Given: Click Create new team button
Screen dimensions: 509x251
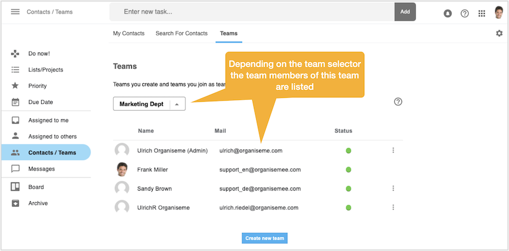Looking at the screenshot, I should 265,238.
